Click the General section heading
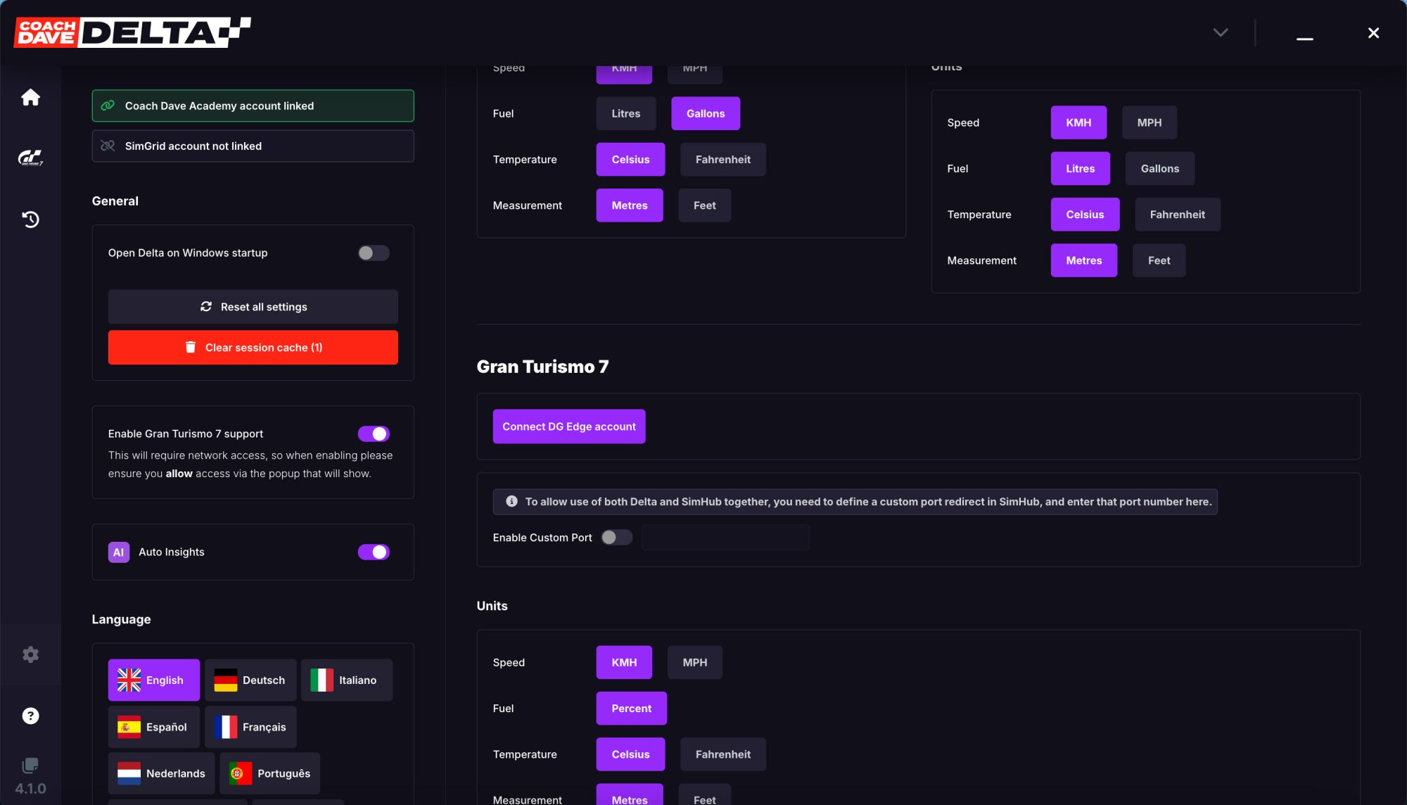Viewport: 1407px width, 805px height. coord(115,201)
